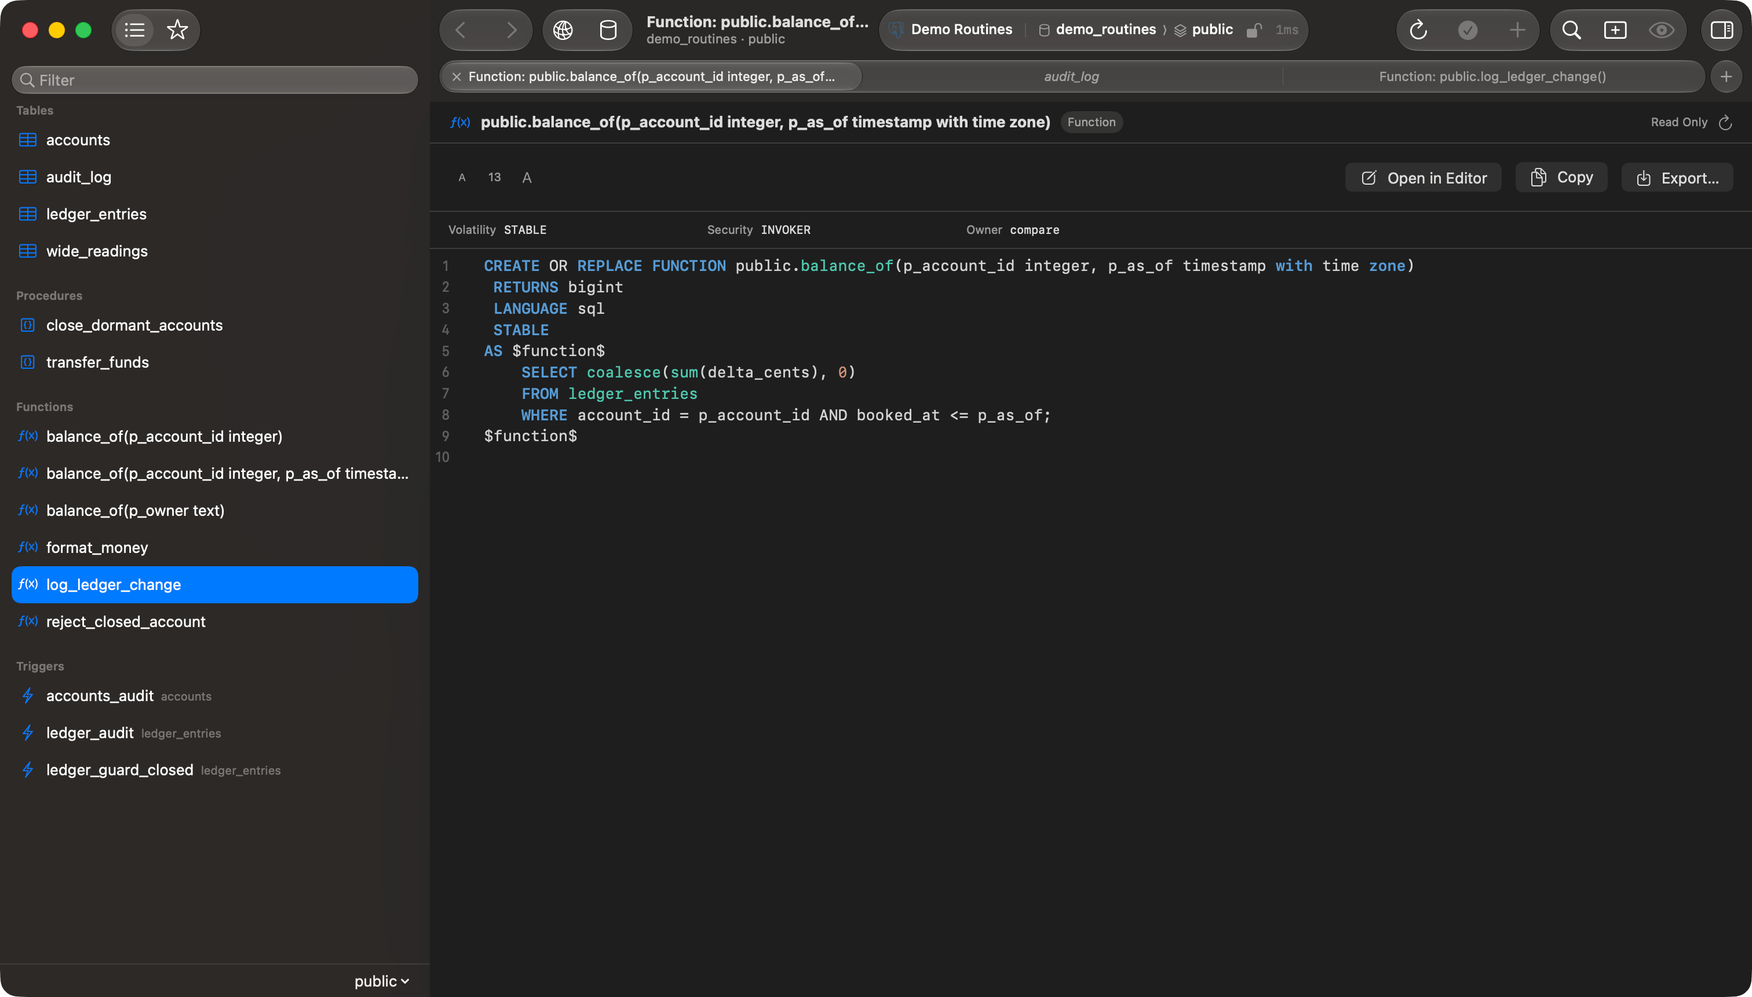Screen dimensions: 1752x997
Task: Click the toolbar refresh icon
Action: 1418,30
